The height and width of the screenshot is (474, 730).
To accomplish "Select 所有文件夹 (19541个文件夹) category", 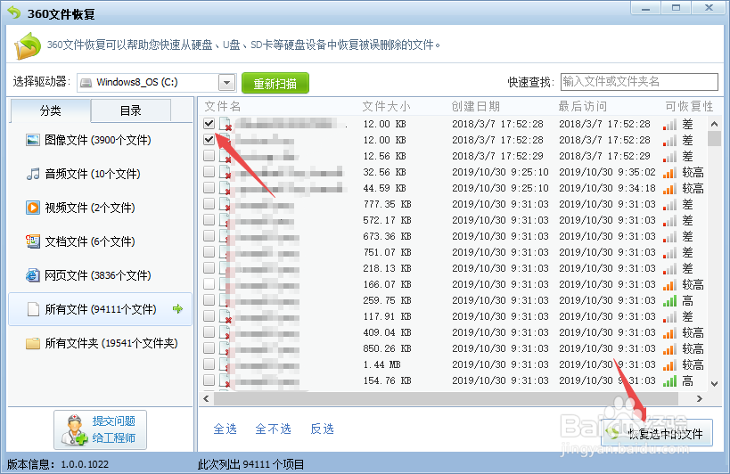I will point(102,343).
